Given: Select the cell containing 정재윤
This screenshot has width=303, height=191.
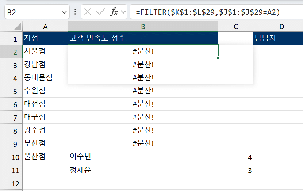Looking at the screenshot, I should pos(143,170).
